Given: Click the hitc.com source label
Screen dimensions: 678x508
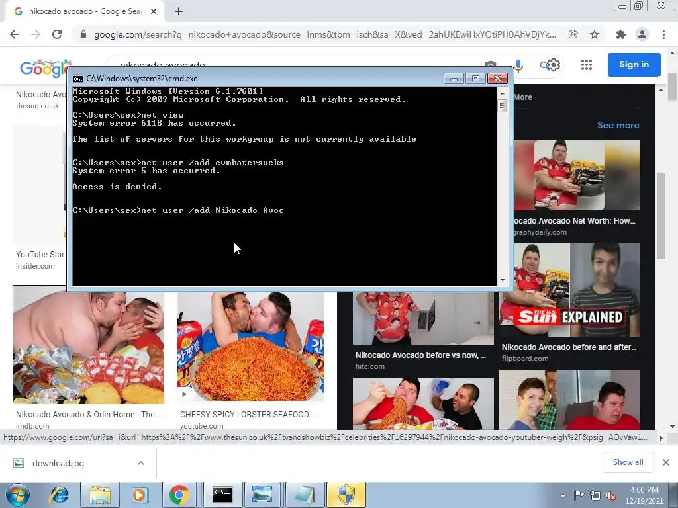Looking at the screenshot, I should pos(369,366).
